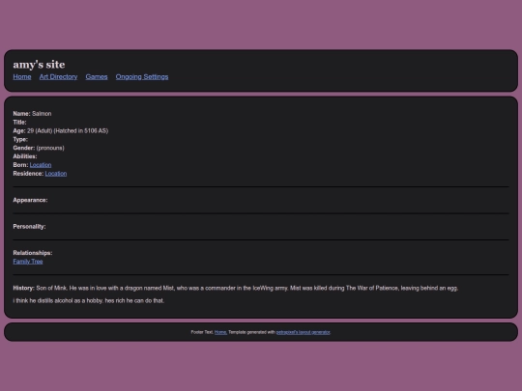Go to the Art Directory page
Screen dimensions: 522x391
click(x=58, y=77)
